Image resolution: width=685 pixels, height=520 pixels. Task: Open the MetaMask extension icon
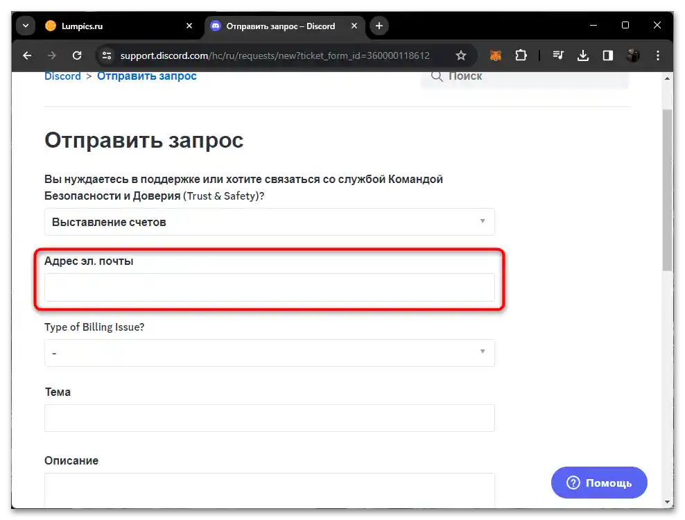point(495,55)
